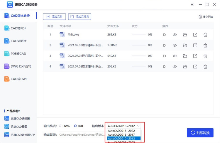Start converting the 540.KB file in row 3
The image size is (220, 143).
click(x=165, y=56)
